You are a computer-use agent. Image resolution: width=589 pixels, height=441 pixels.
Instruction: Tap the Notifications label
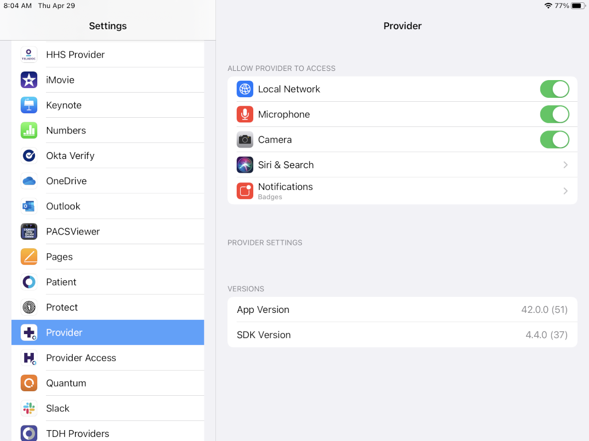point(285,186)
